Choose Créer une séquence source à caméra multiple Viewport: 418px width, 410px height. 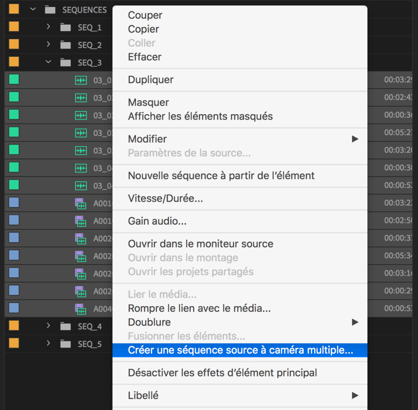click(x=240, y=350)
